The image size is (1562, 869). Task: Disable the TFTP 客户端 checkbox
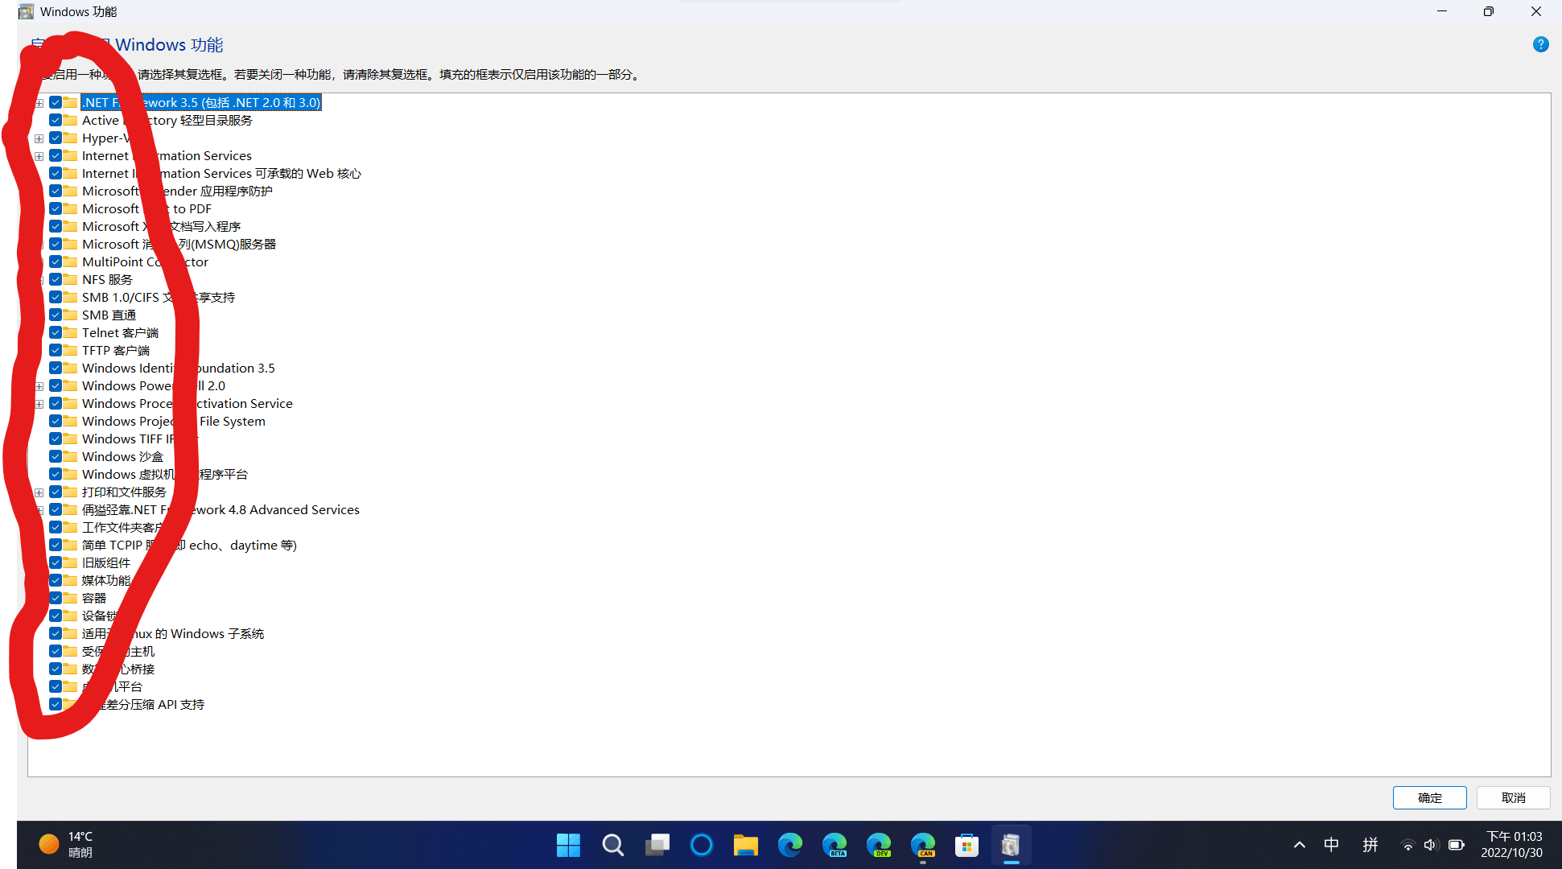click(56, 350)
